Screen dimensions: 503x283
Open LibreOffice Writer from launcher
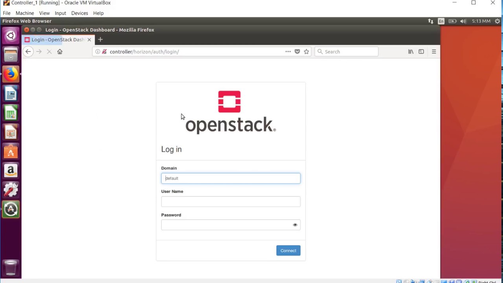pyautogui.click(x=11, y=94)
